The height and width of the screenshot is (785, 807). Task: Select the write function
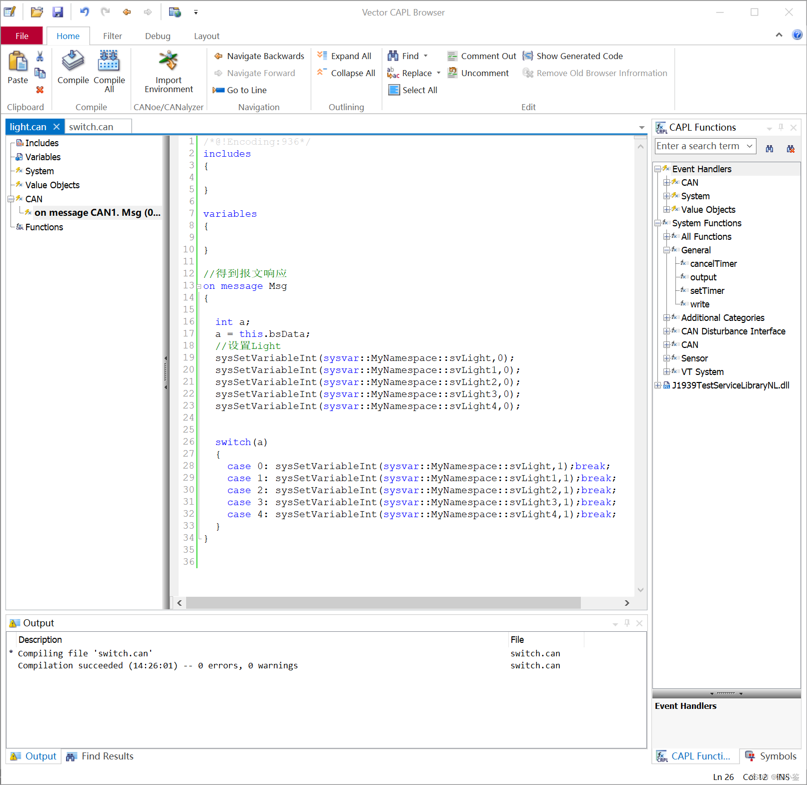pyautogui.click(x=699, y=304)
